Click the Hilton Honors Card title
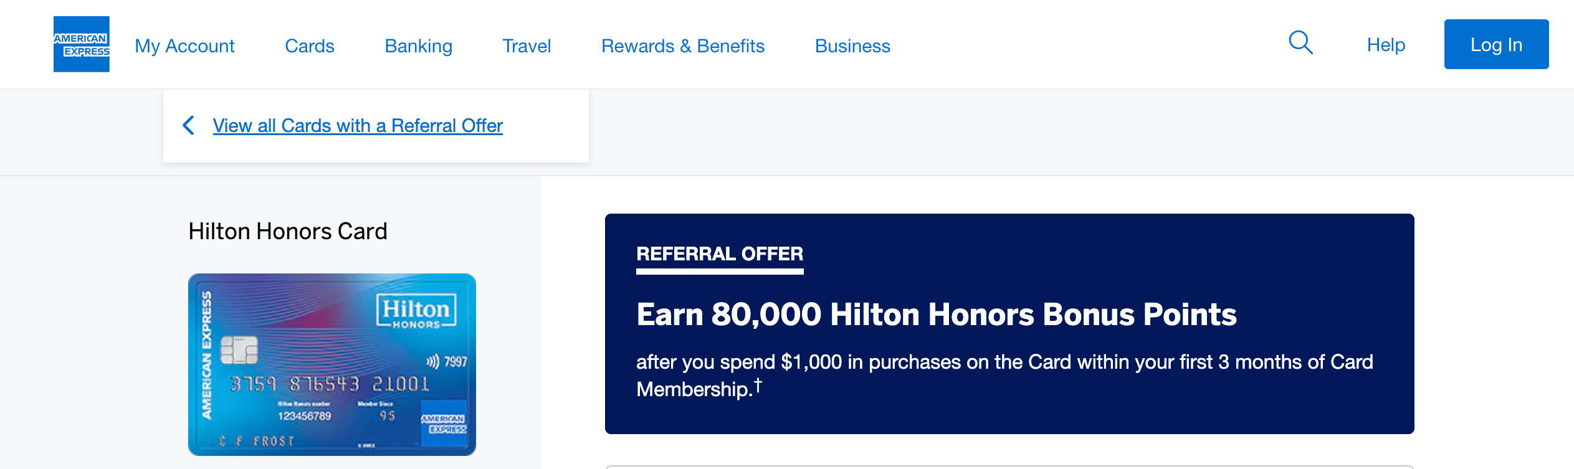Viewport: 1574px width, 469px height. [x=288, y=231]
